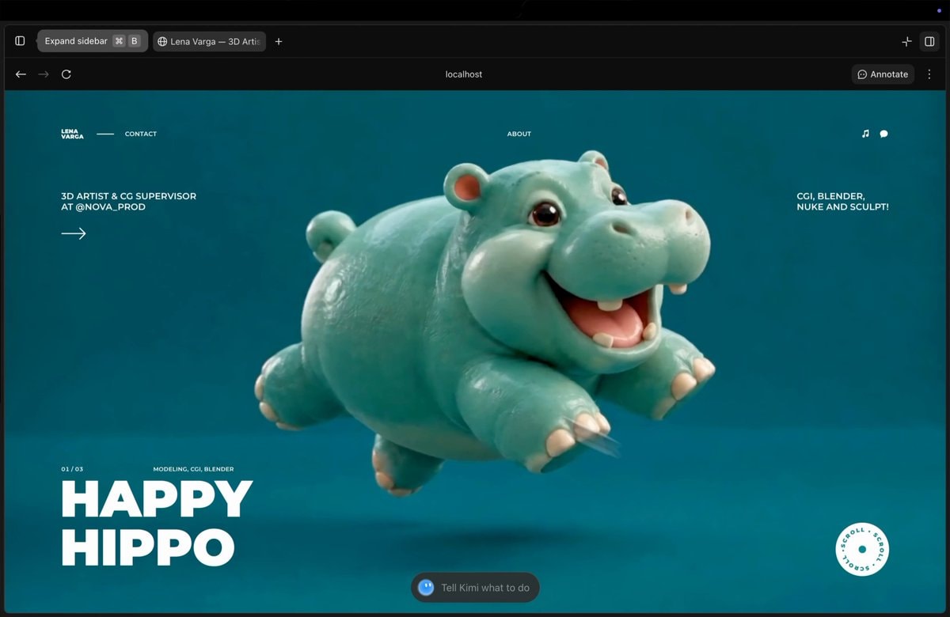950x617 pixels.
Task: Open a new tab with plus button
Action: coord(279,41)
